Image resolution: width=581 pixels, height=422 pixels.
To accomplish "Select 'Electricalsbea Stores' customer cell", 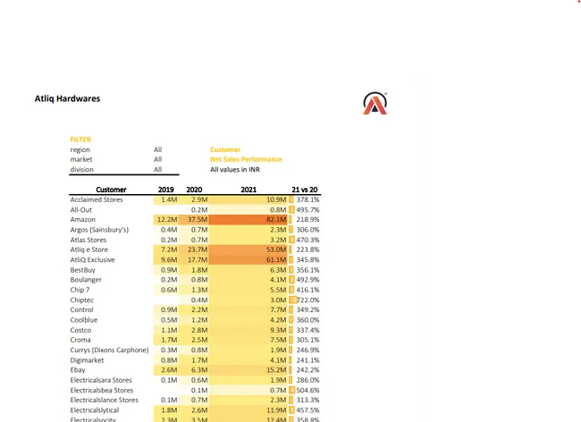I will pyautogui.click(x=102, y=390).
